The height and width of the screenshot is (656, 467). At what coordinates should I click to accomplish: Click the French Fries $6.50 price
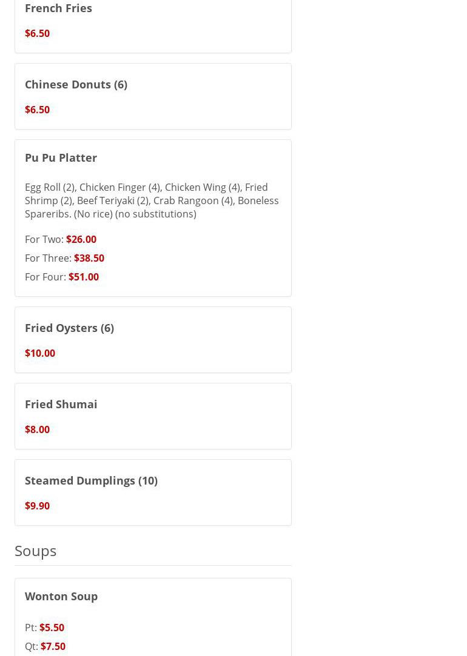point(37,33)
